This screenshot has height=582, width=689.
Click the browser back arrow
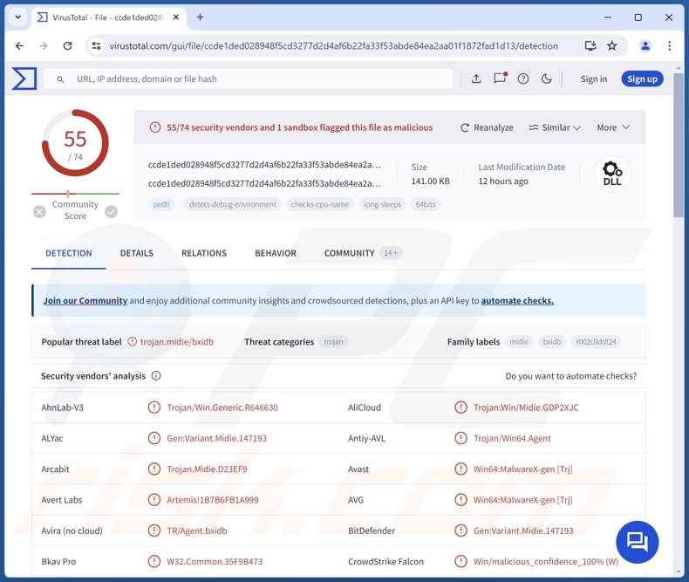coord(19,45)
